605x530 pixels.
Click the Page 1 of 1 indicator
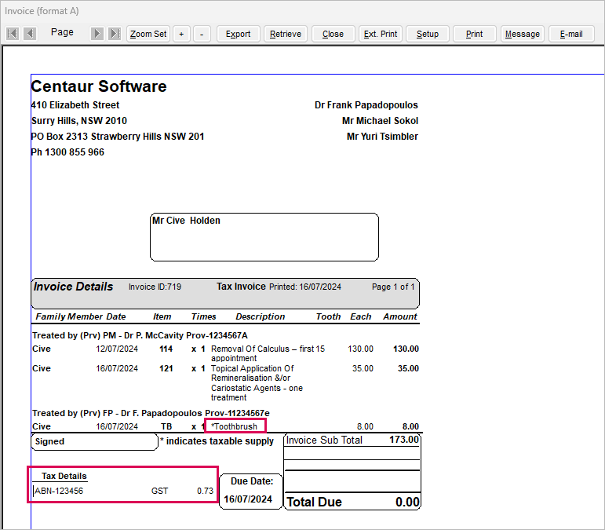[393, 287]
